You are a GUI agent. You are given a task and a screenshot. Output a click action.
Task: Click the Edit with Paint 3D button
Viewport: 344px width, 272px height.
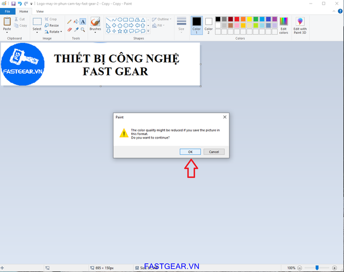tap(300, 25)
